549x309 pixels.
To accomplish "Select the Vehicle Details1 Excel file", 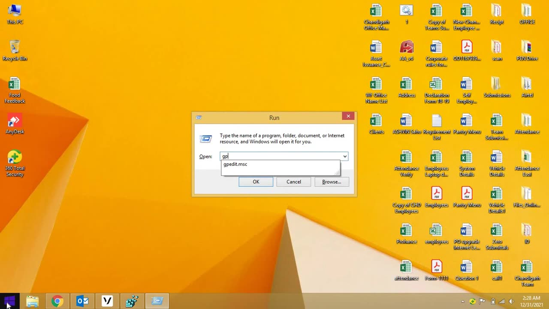I will pyautogui.click(x=497, y=200).
